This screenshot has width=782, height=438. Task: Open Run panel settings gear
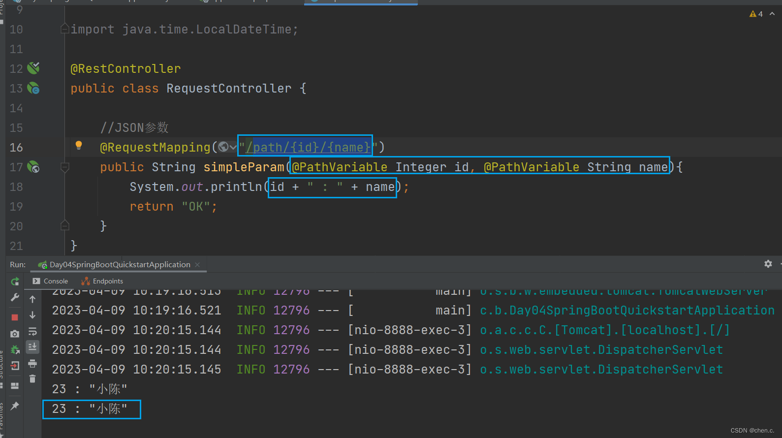pos(768,264)
